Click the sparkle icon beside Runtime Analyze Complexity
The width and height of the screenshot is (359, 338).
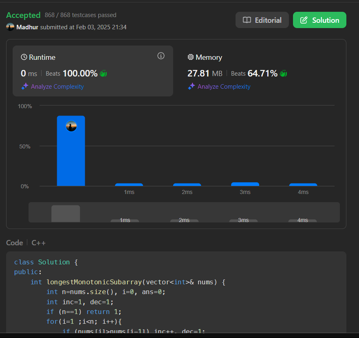tap(25, 86)
